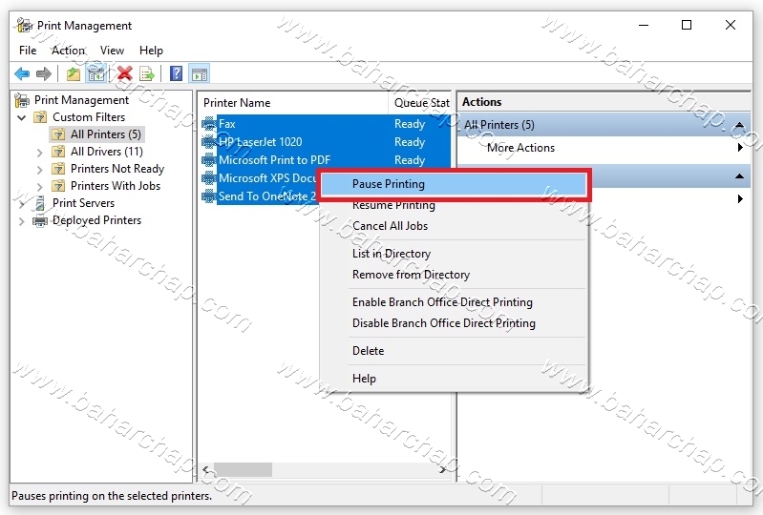Screen dimensions: 763x515
Task: Click the Forward arrow toolbar icon
Action: 44,73
